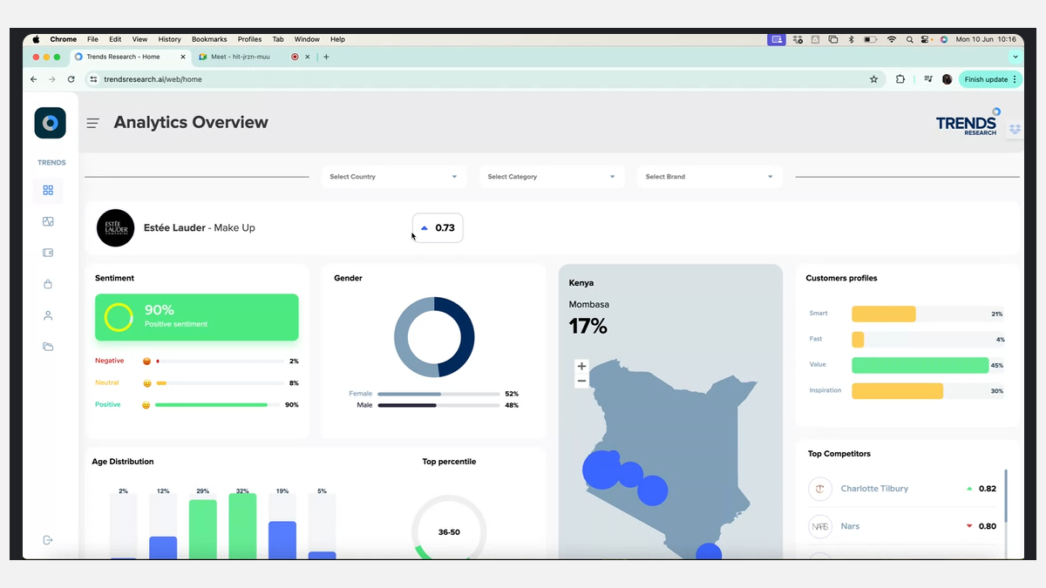Toggle the hamburger menu beside Analytics Overview

(x=93, y=124)
